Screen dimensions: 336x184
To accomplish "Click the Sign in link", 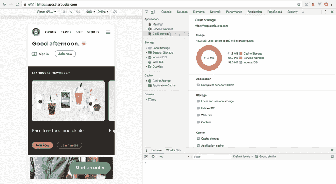I will [x=40, y=54].
